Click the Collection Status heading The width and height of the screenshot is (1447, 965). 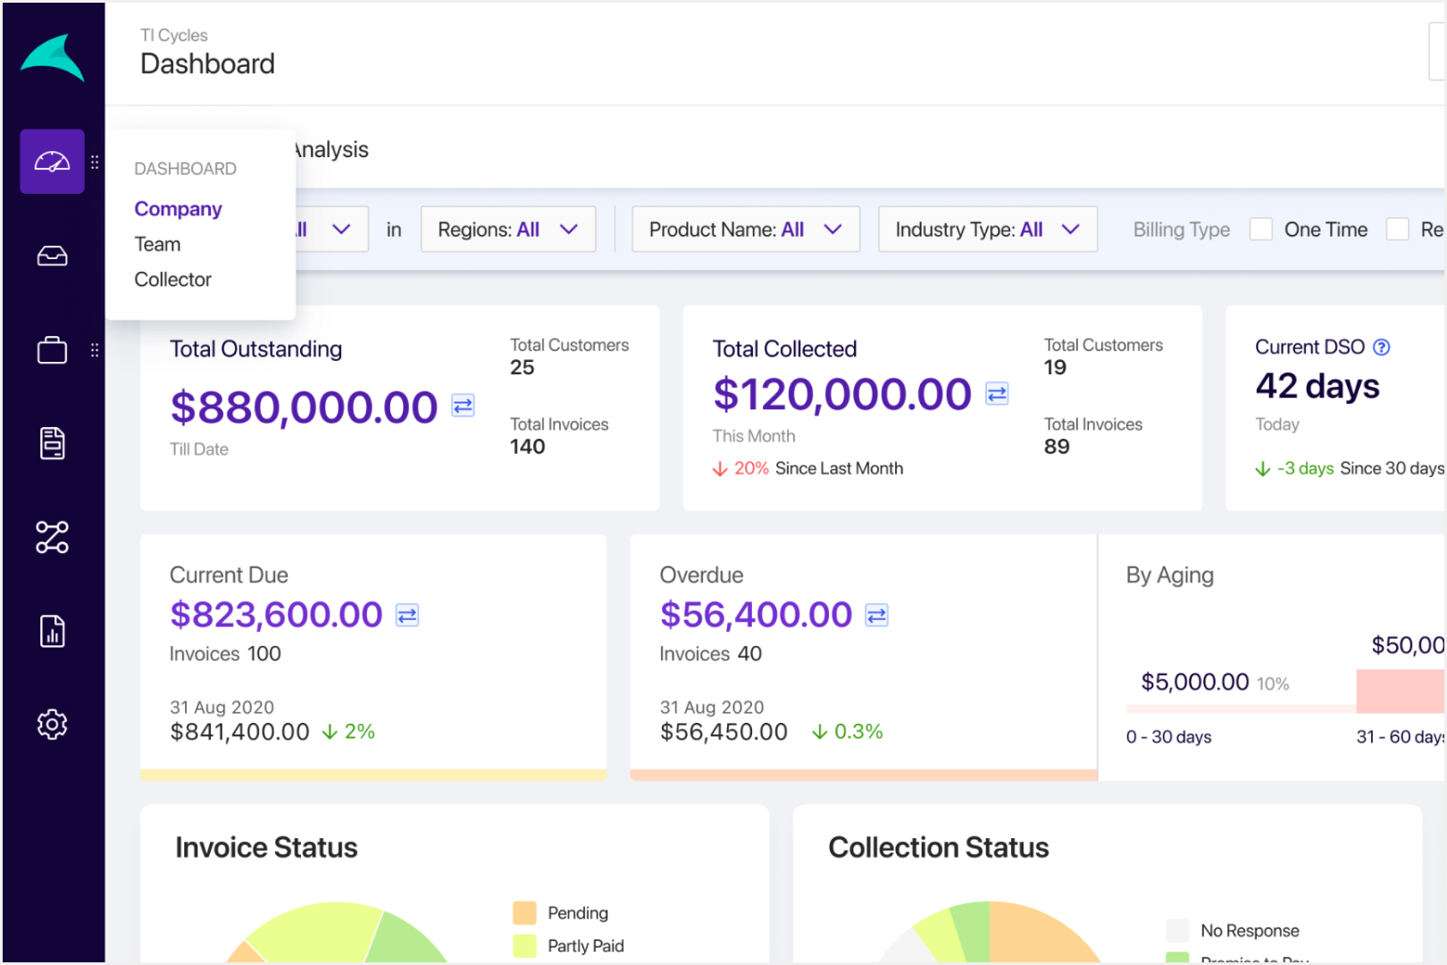tap(939, 848)
